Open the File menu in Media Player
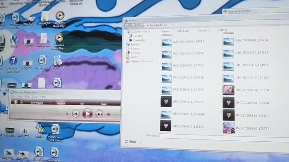The width and height of the screenshot is (289, 162). pyautogui.click(x=13, y=96)
